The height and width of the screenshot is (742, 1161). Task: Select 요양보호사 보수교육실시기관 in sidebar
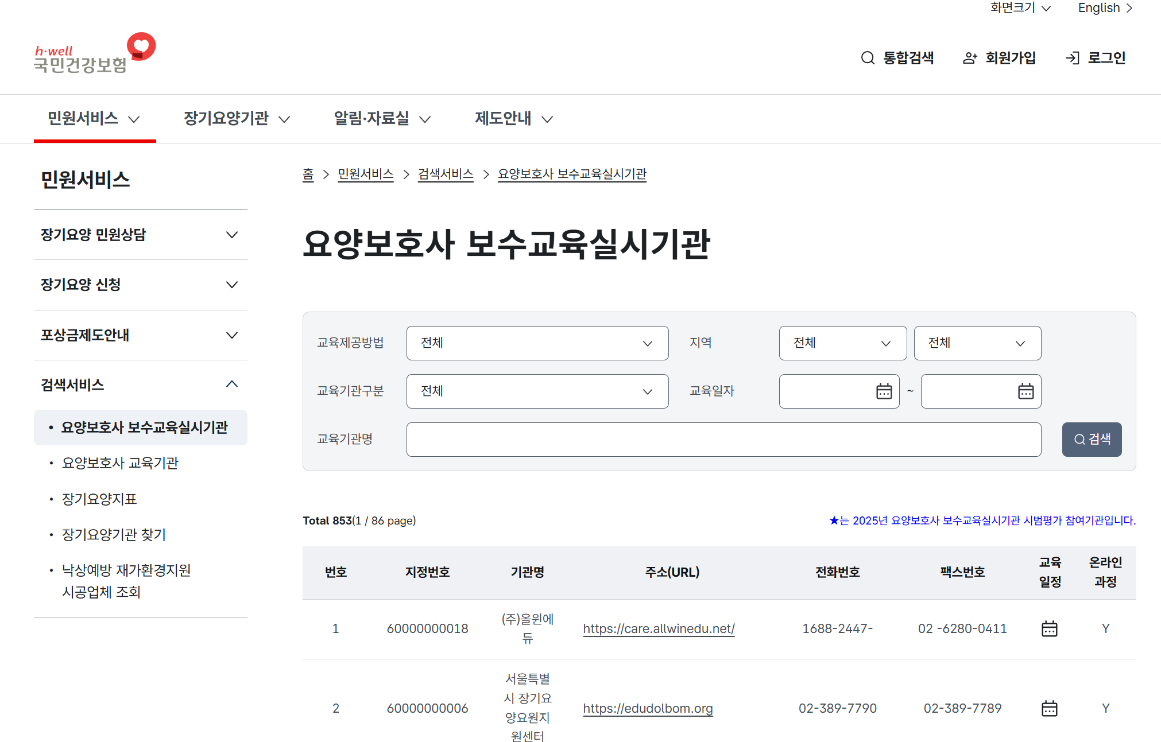point(141,428)
